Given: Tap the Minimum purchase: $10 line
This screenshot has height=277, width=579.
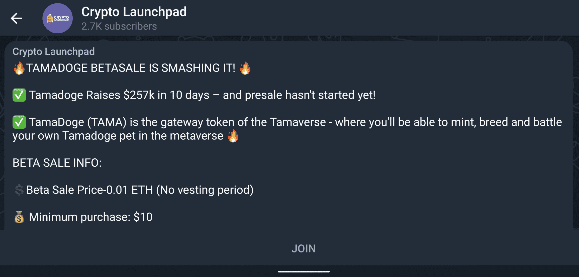Looking at the screenshot, I should (x=91, y=217).
